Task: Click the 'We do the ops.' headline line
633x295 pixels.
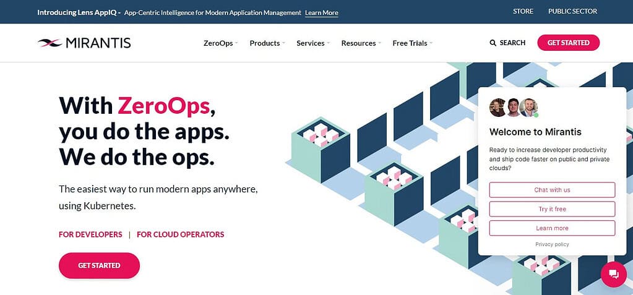Action: coord(137,158)
